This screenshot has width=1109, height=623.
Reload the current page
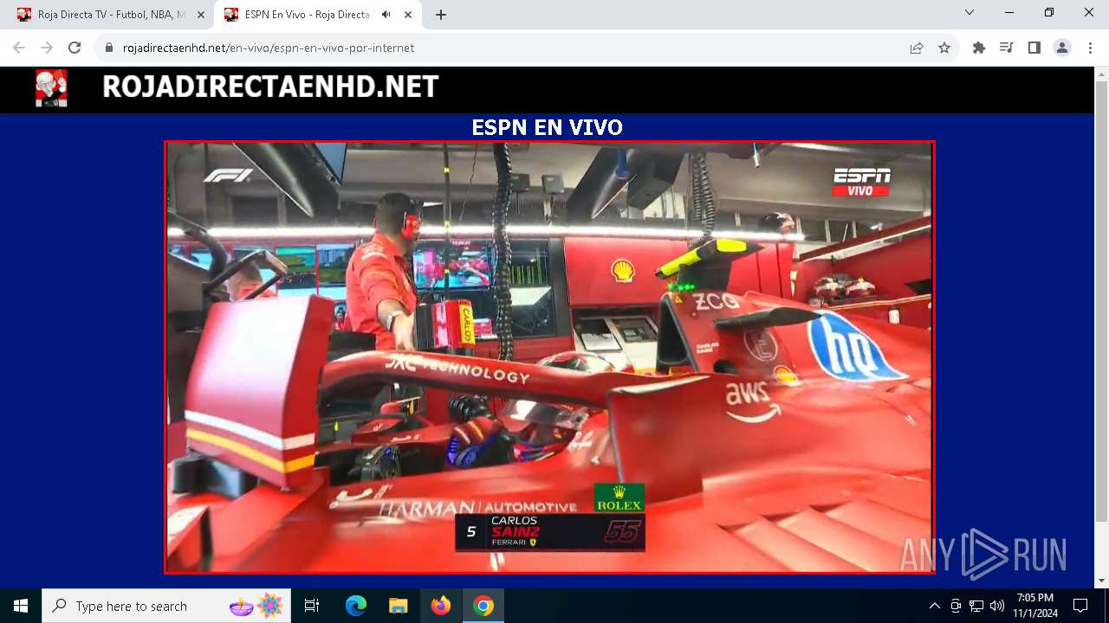pyautogui.click(x=75, y=48)
